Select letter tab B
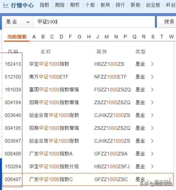The image size is (176, 190). click(43, 37)
